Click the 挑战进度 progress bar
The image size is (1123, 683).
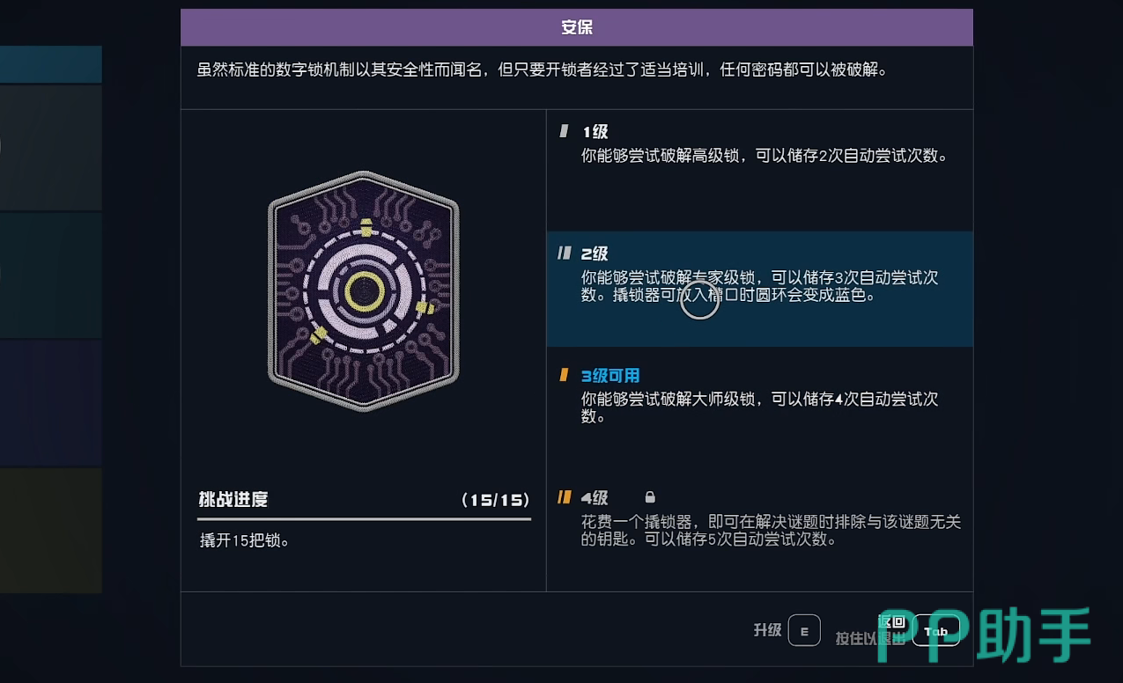365,519
